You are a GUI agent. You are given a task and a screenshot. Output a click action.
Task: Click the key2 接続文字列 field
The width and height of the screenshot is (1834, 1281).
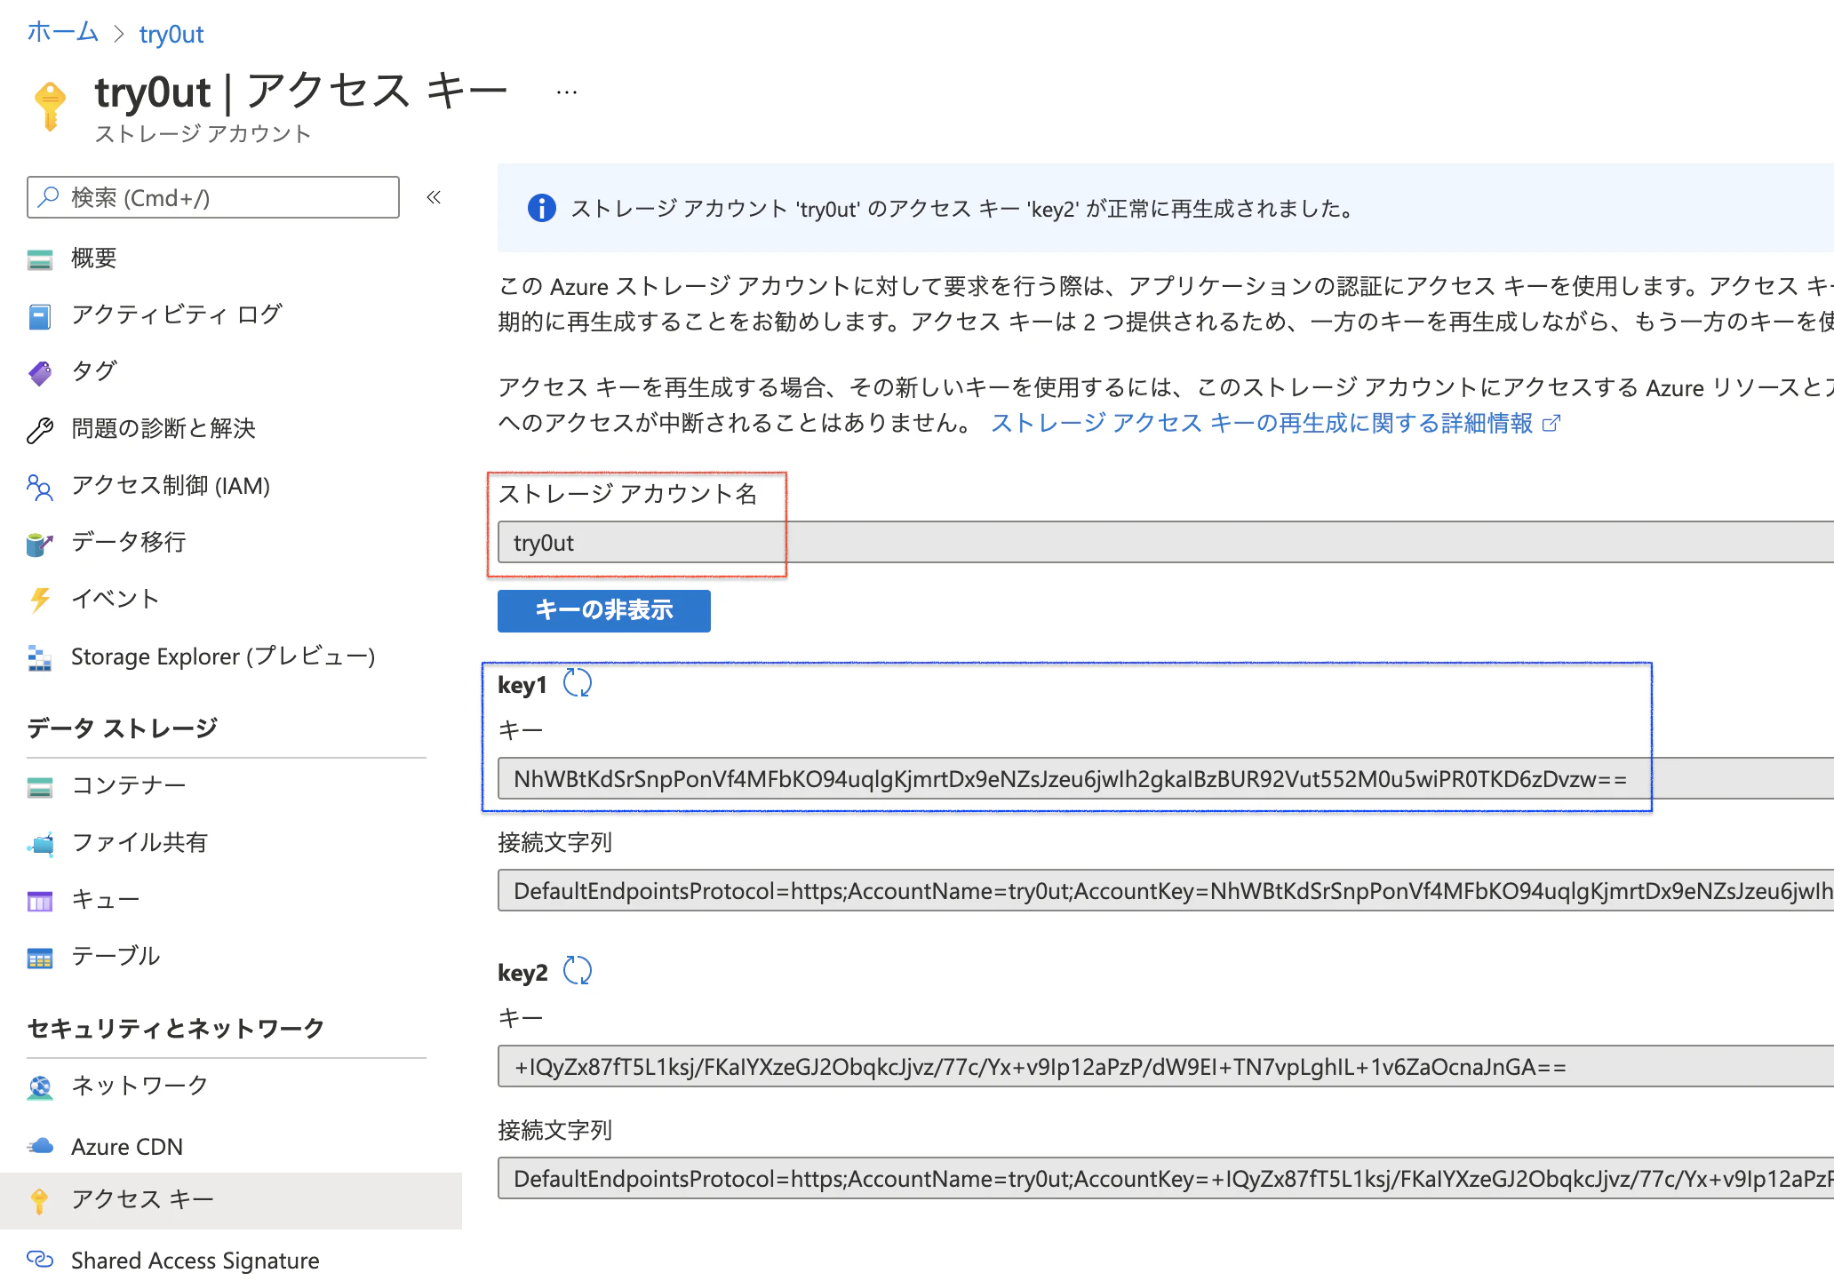coord(1166,1178)
